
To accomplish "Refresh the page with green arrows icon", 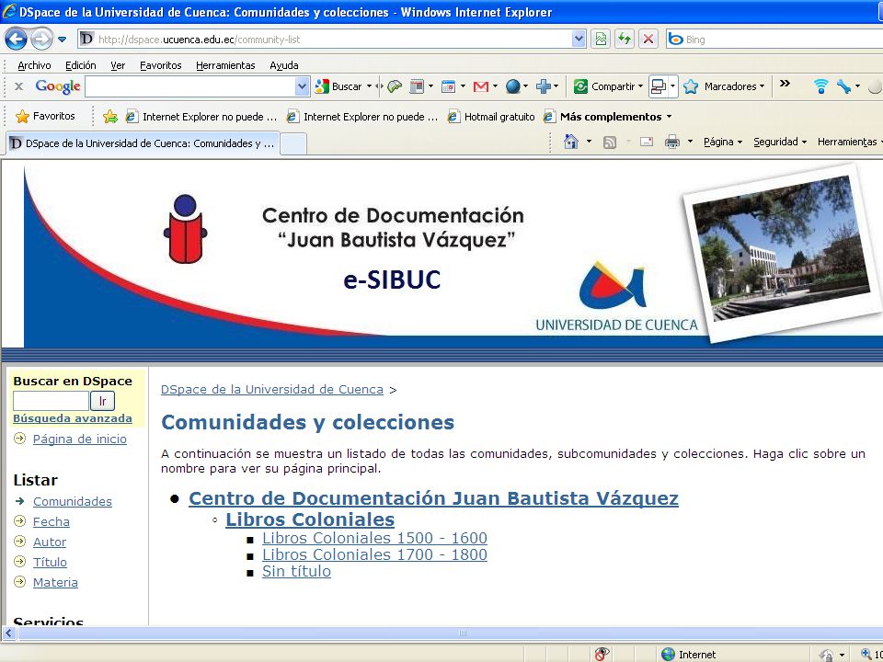I will pyautogui.click(x=625, y=40).
